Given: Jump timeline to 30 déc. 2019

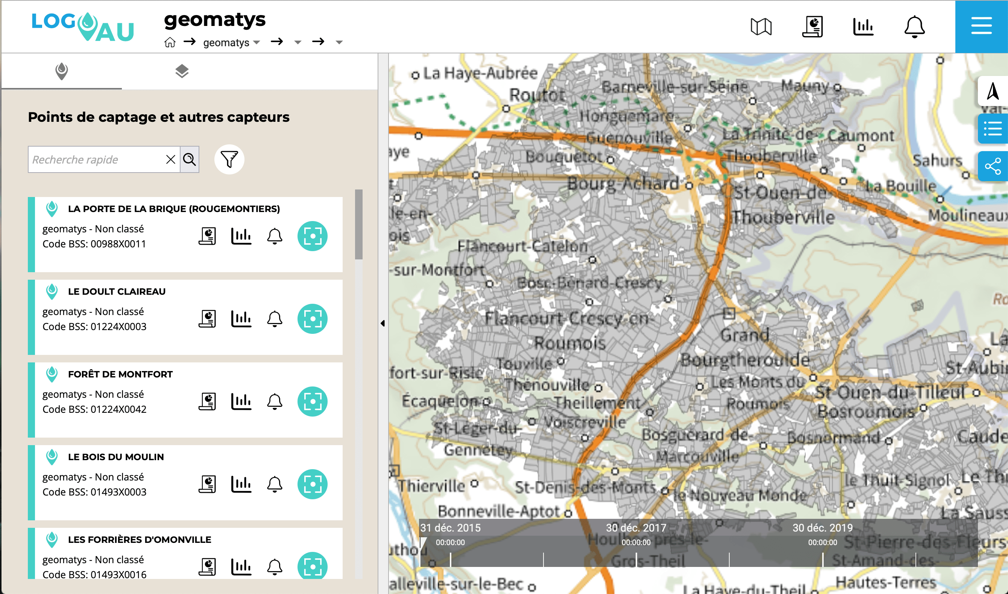Looking at the screenshot, I should tap(822, 528).
